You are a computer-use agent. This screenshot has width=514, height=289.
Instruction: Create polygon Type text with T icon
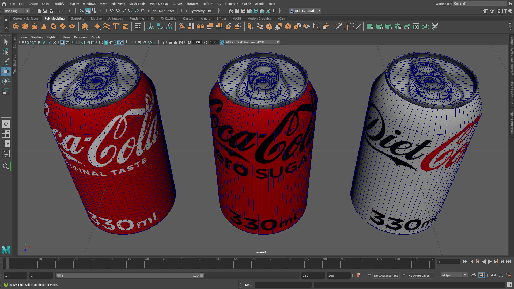pos(116,26)
